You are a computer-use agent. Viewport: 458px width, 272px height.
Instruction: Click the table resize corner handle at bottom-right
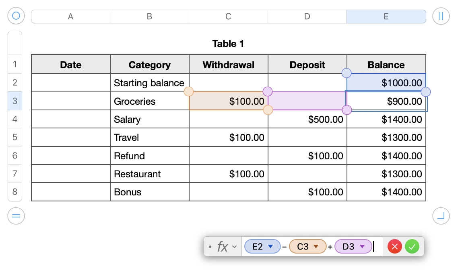441,216
